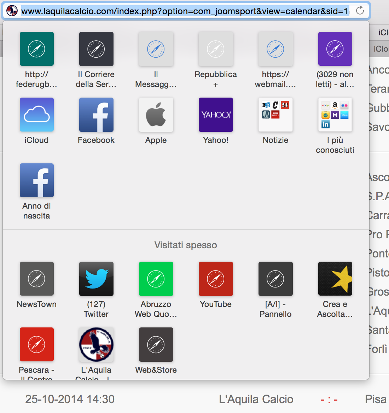
Task: Click the site favicon in address bar
Action: coord(12,11)
